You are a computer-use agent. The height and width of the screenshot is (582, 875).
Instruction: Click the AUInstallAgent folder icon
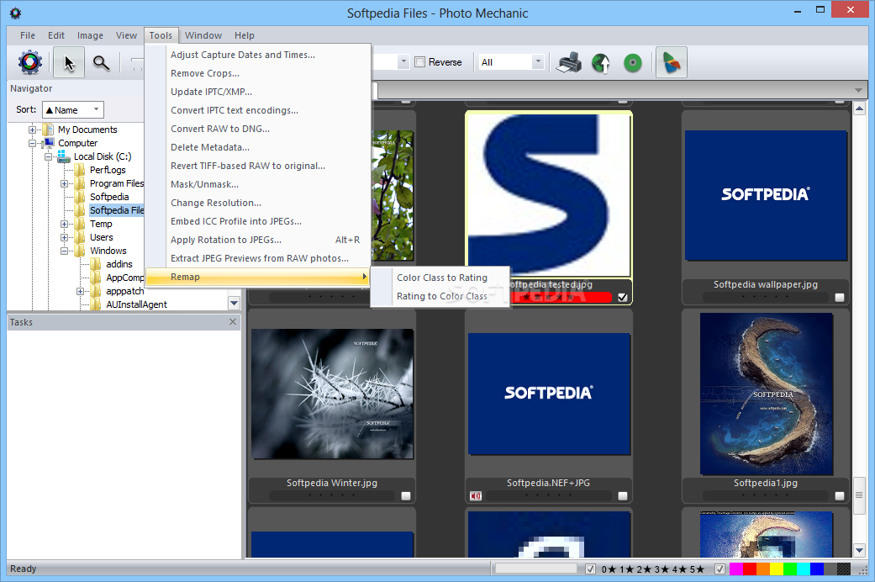coord(96,304)
